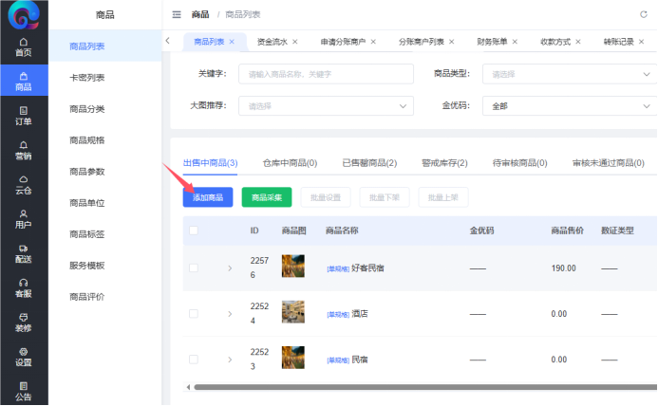The height and width of the screenshot is (406, 658).
Task: Switch to the 仓库中商品(0) tab
Action: point(290,163)
